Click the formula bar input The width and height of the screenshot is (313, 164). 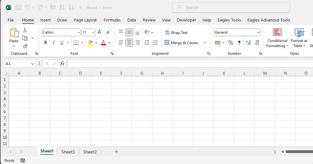(190, 63)
